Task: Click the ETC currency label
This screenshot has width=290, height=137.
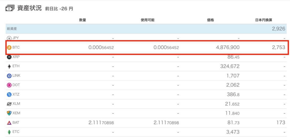Action: pos(16,132)
